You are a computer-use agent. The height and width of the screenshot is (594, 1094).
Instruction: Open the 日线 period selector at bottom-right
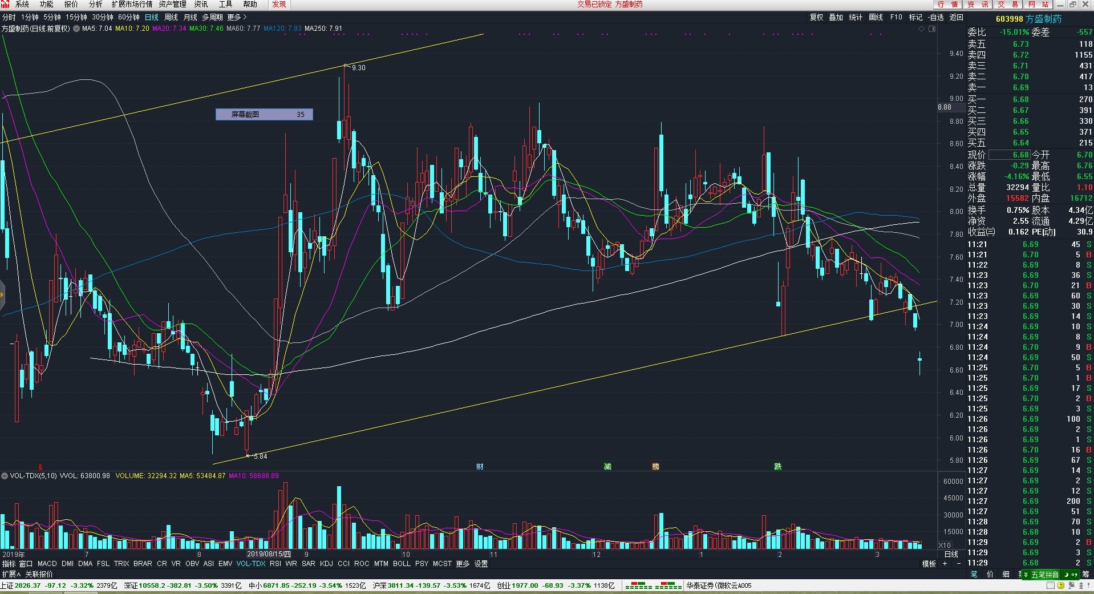(951, 554)
